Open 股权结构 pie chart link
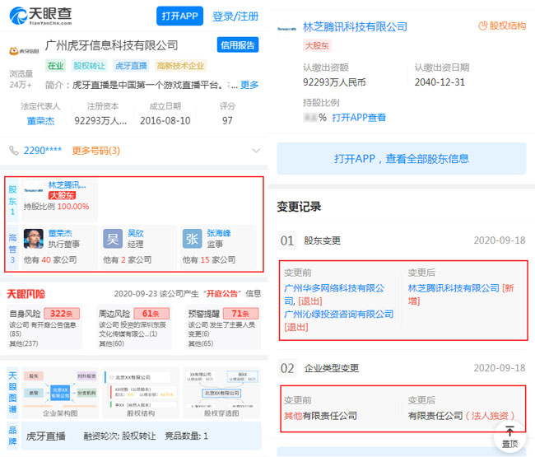 (502, 26)
